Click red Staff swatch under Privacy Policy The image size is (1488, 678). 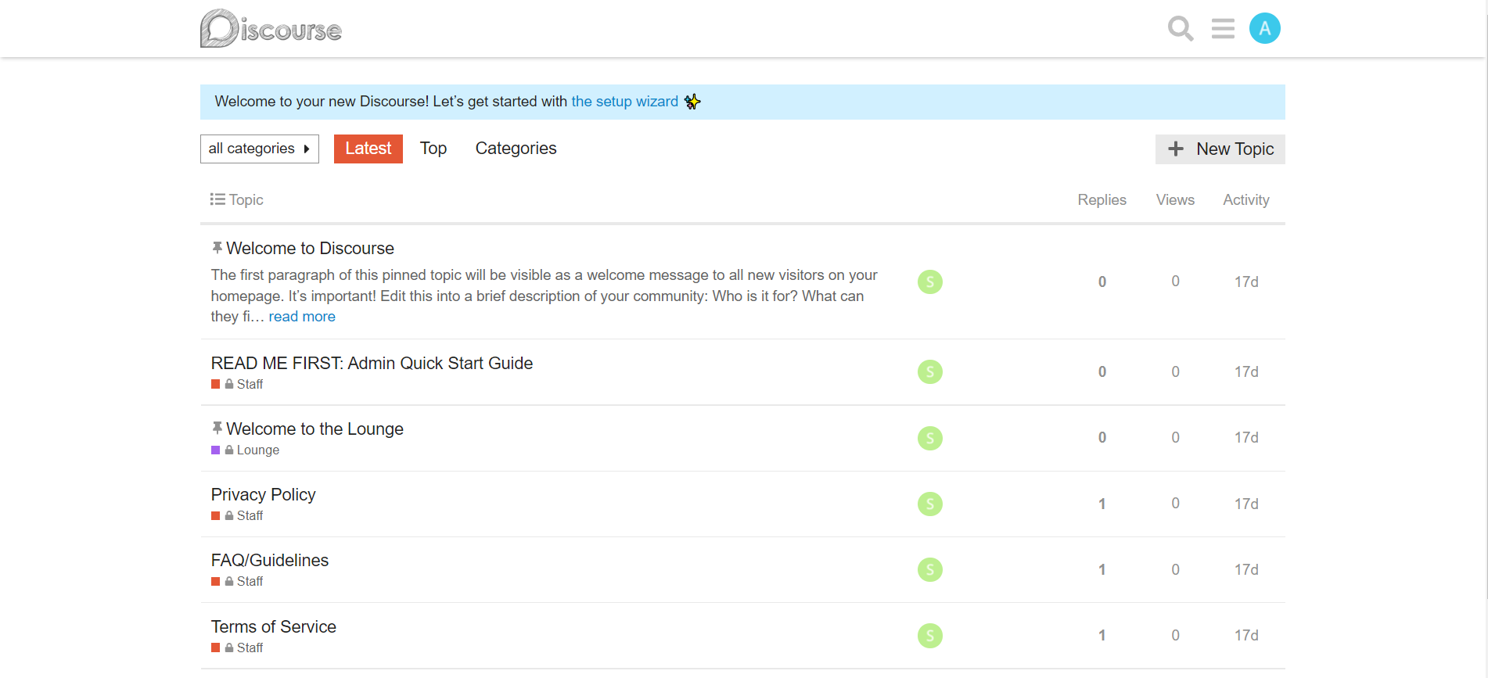(215, 515)
